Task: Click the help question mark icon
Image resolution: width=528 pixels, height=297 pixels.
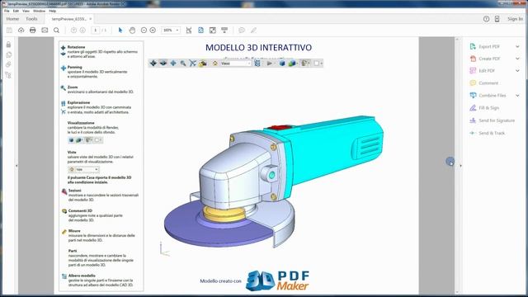Action: coord(486,19)
